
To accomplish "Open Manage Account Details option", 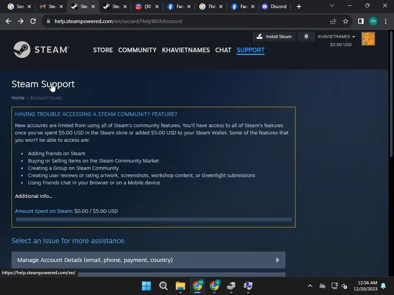I will point(149,260).
